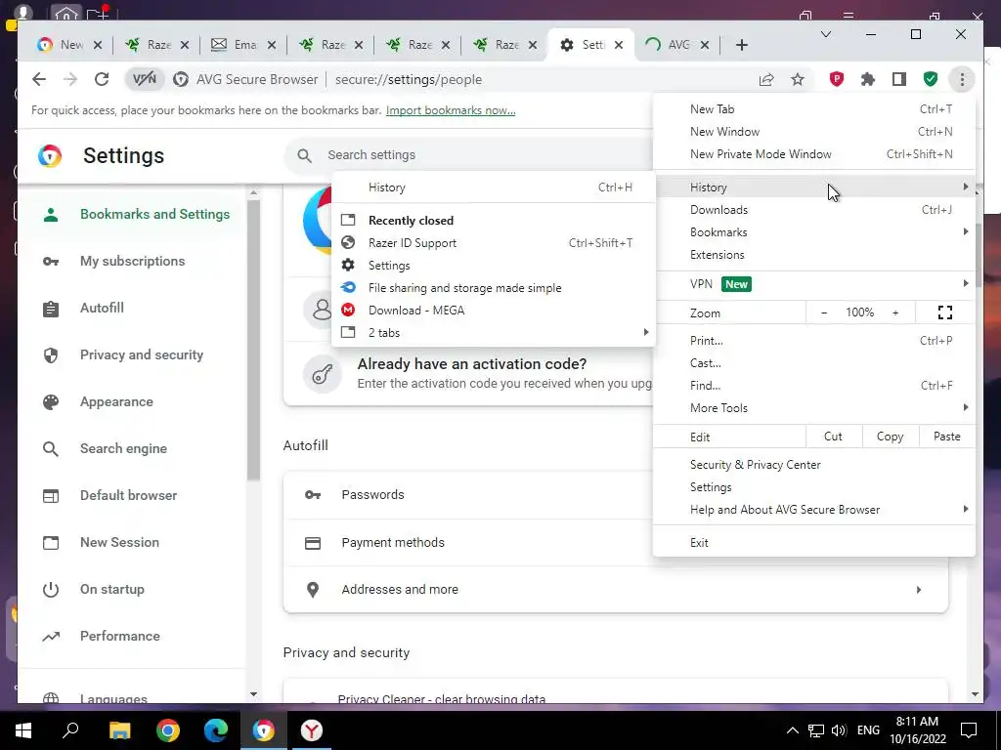This screenshot has width=1001, height=750.
Task: Reopen Razer ID Support closed tab
Action: [x=494, y=243]
